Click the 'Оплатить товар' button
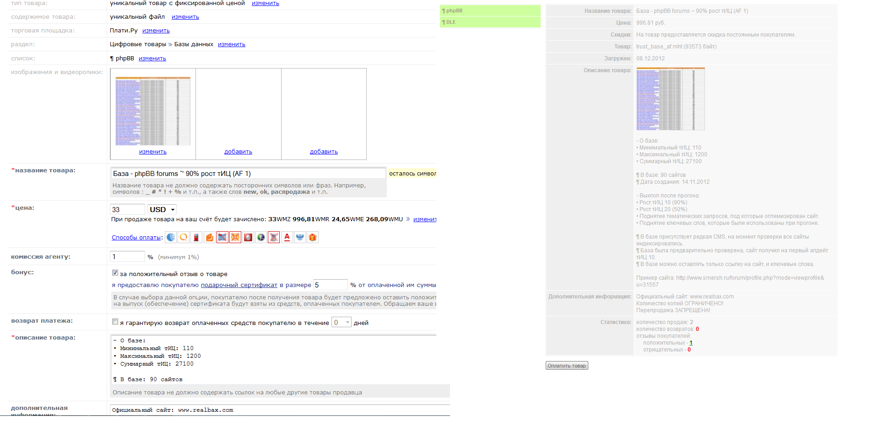 click(567, 366)
